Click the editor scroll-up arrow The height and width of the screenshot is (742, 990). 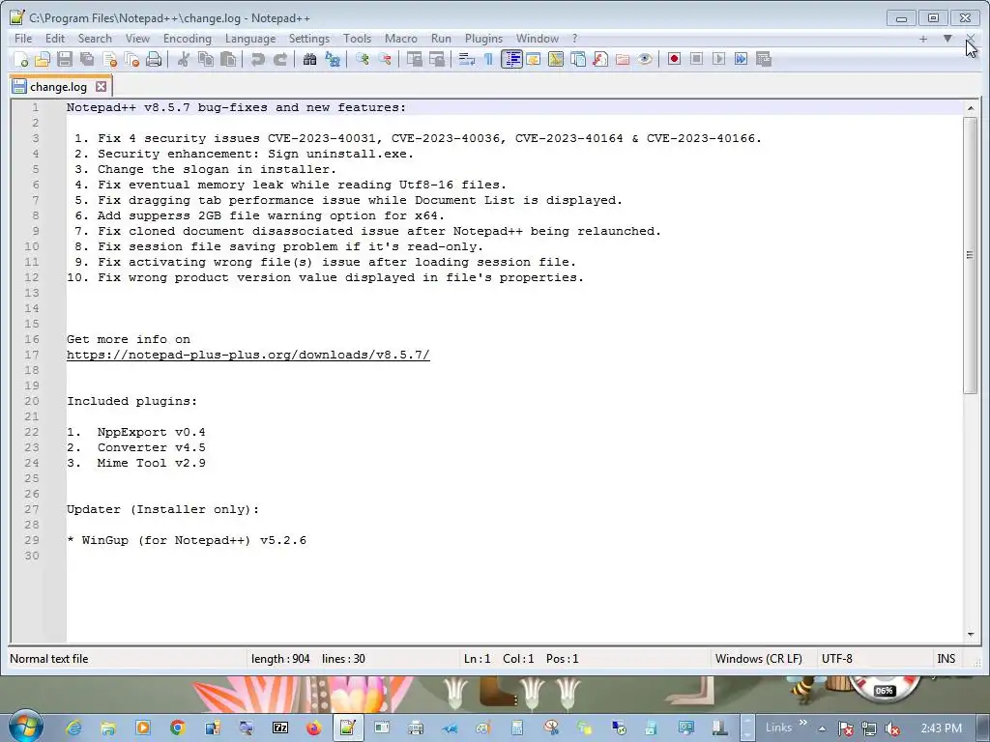tap(971, 108)
